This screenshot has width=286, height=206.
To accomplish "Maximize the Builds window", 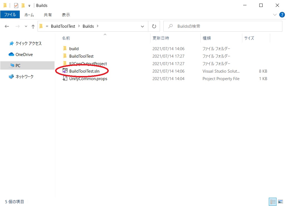I will pos(261,6).
